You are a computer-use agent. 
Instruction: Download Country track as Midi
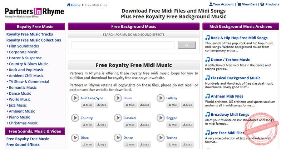coord(87,125)
